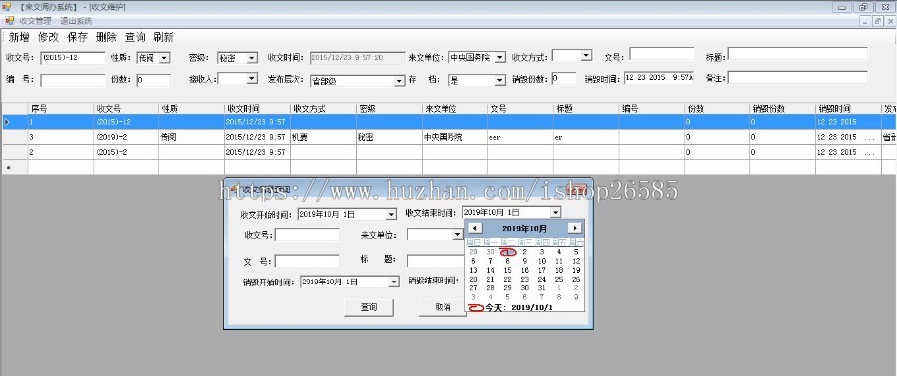Click the 收文时间 column header
Viewport: 897px width, 376px height.
click(x=257, y=109)
